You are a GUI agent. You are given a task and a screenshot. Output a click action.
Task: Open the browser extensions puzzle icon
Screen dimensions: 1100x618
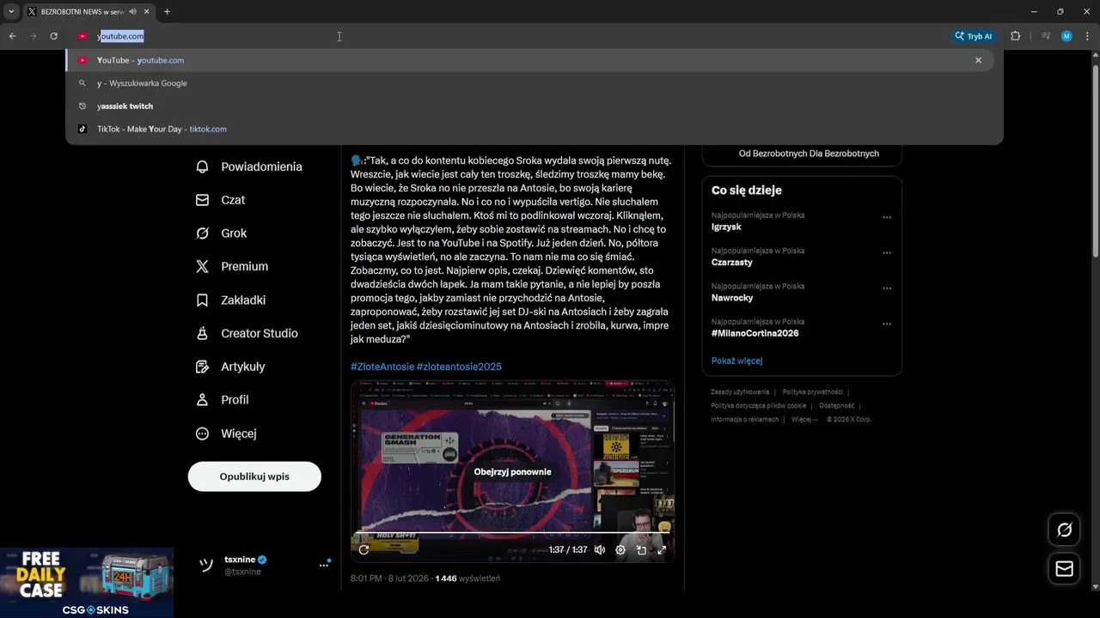tap(1016, 36)
